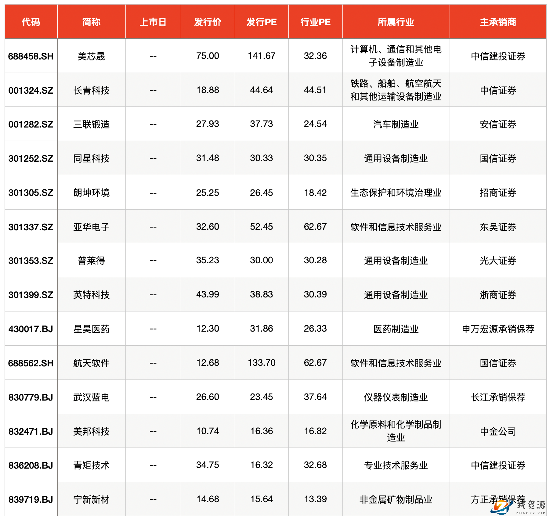Select the 三联锻造 name cell
The image size is (550, 518).
91,124
